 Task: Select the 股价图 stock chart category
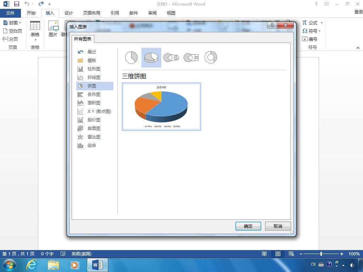(x=95, y=120)
